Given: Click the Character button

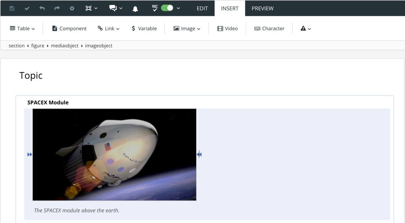Looking at the screenshot, I should click(x=269, y=29).
